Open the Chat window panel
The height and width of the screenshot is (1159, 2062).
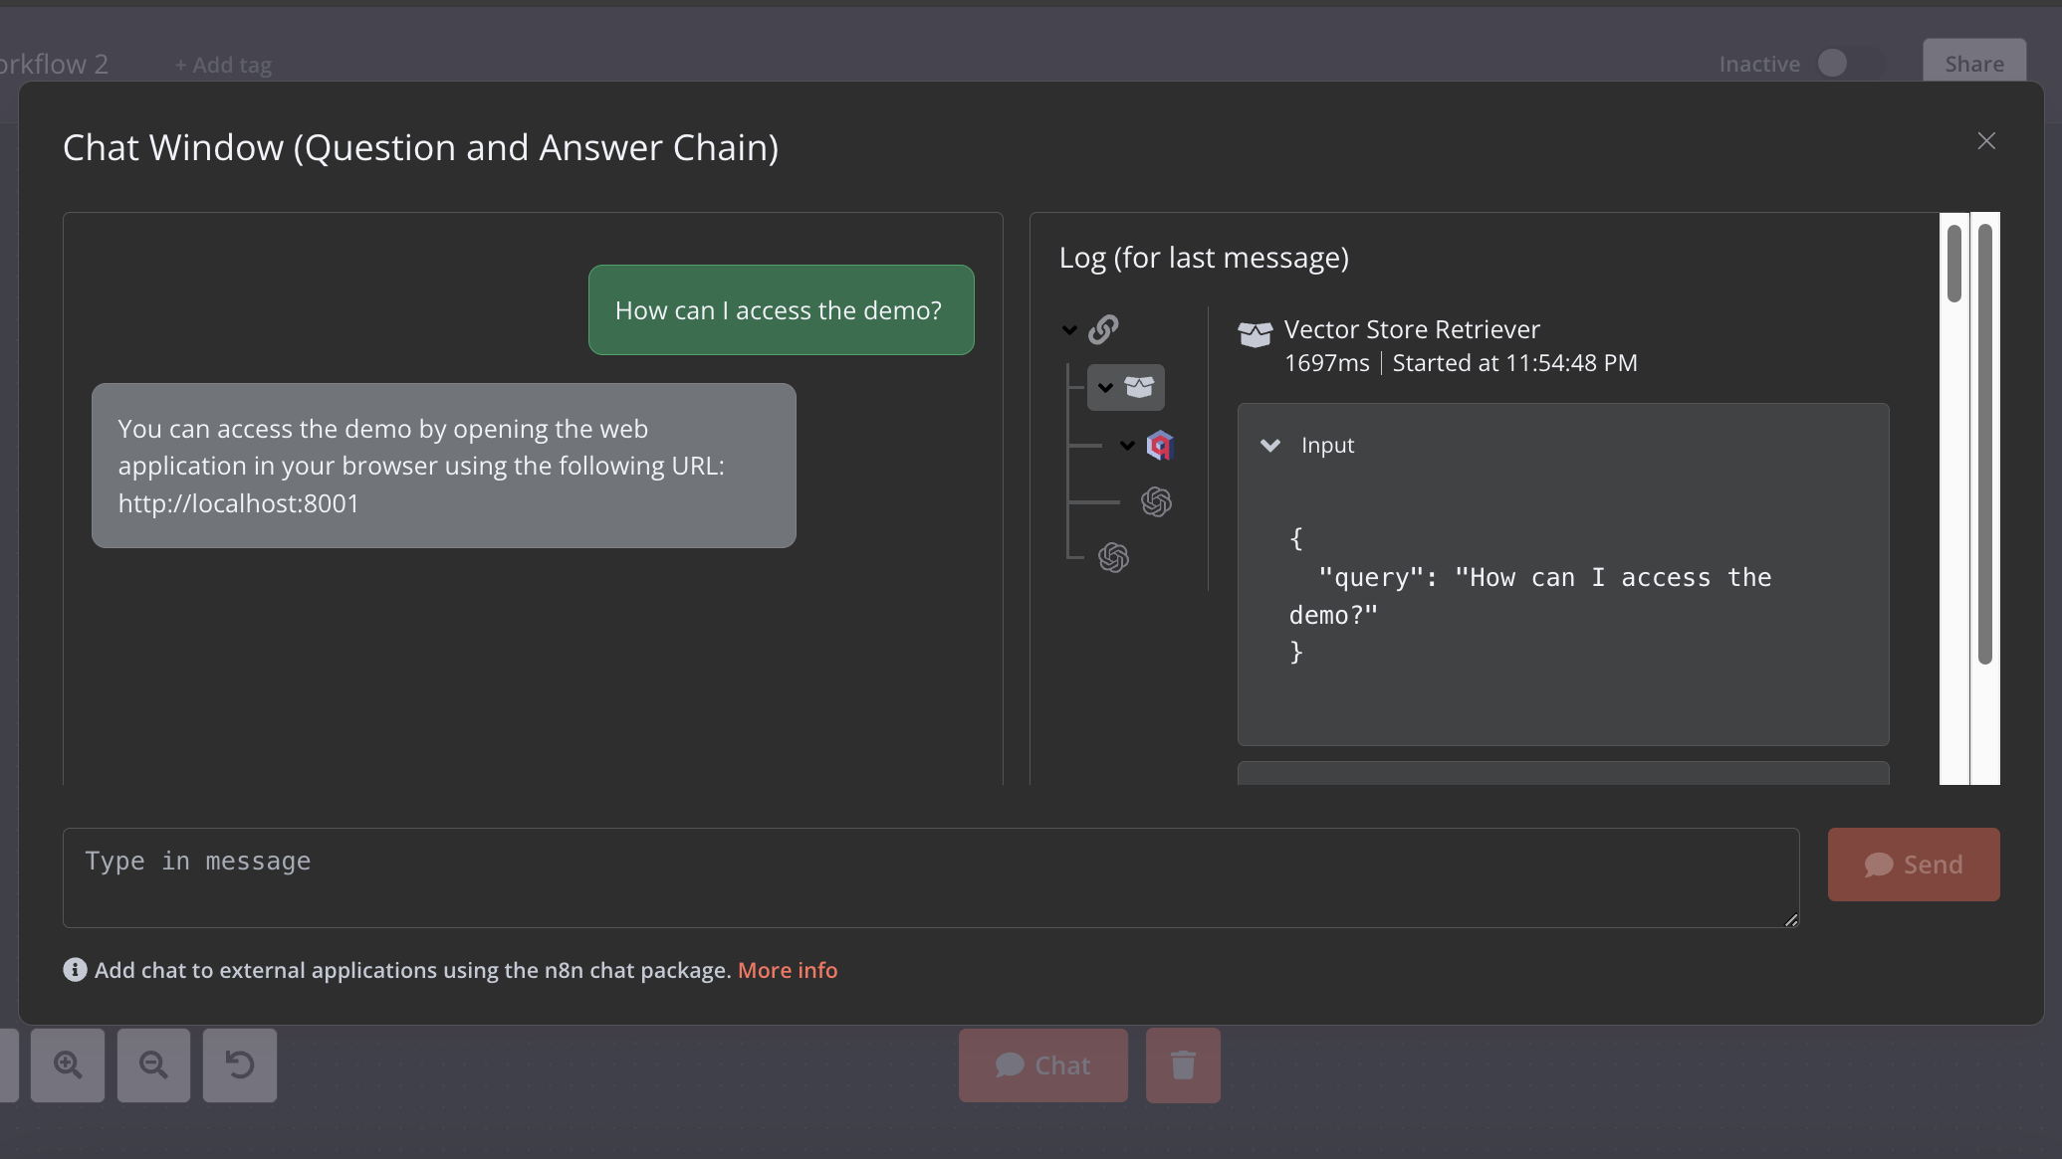coord(1042,1064)
